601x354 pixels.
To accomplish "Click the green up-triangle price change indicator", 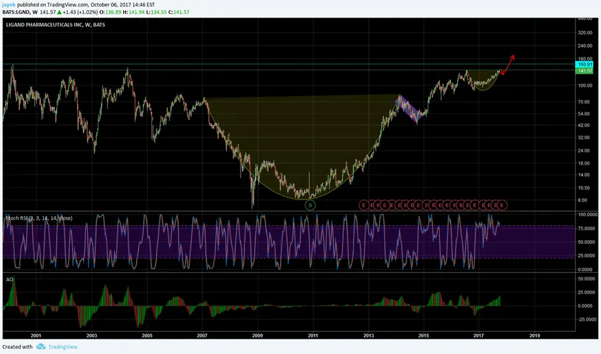I will 59,12.
